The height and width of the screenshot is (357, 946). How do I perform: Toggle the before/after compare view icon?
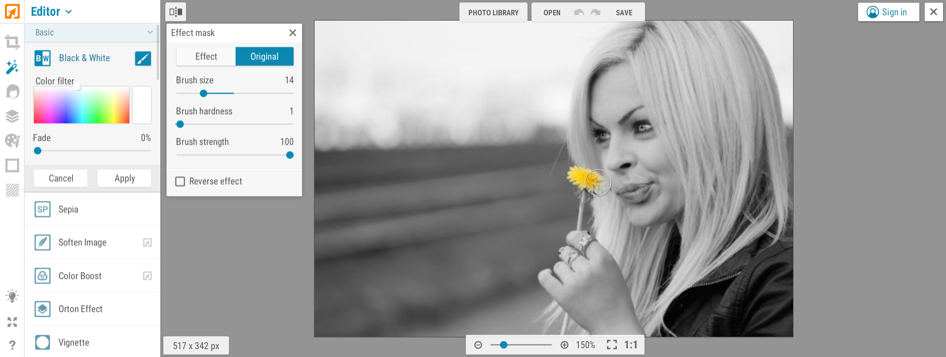pos(176,12)
